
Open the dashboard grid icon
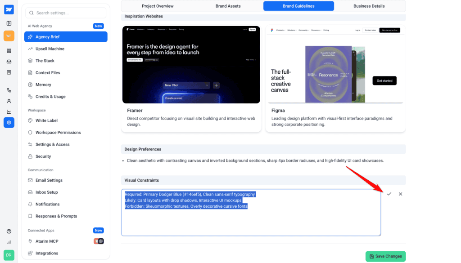click(x=9, y=51)
